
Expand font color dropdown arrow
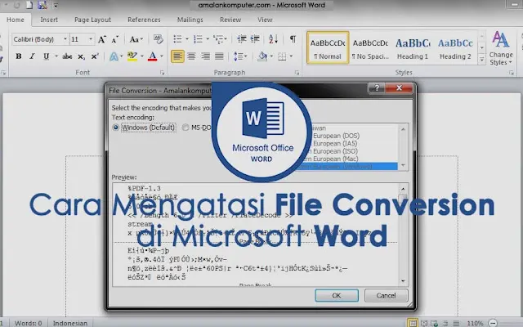click(162, 56)
